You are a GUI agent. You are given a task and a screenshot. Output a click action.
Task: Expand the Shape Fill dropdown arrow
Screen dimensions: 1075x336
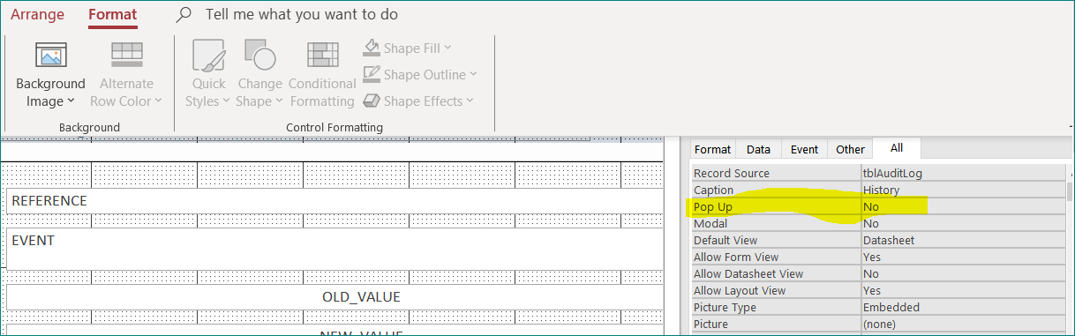click(447, 49)
